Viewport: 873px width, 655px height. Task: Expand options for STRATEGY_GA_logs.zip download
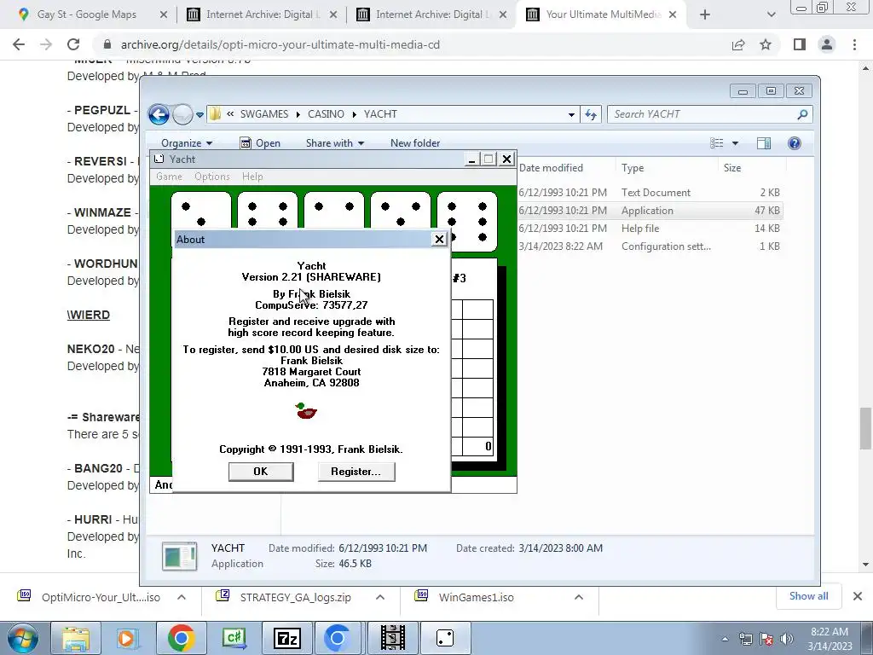380,597
